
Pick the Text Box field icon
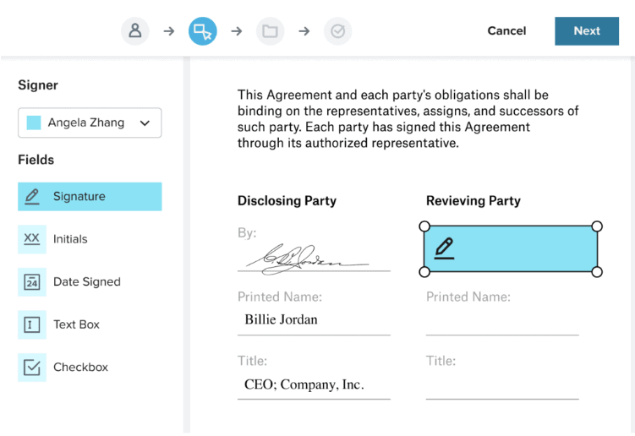click(32, 324)
